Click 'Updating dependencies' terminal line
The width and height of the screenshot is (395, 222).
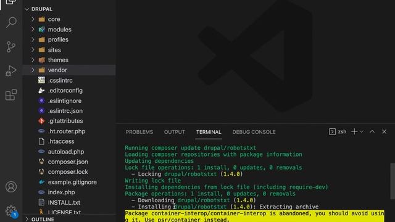pyautogui.click(x=159, y=161)
